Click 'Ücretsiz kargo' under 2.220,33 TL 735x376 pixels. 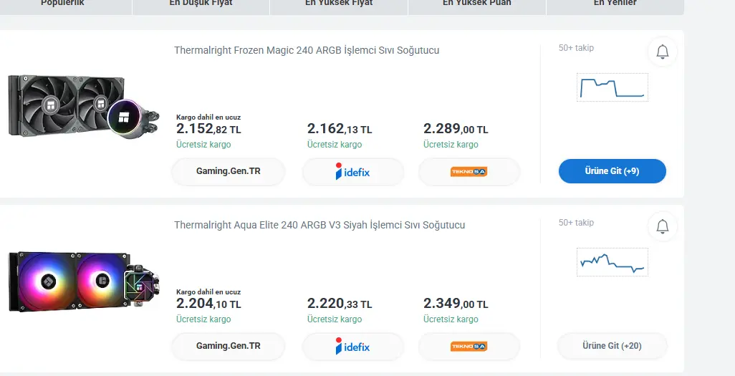pyautogui.click(x=335, y=319)
